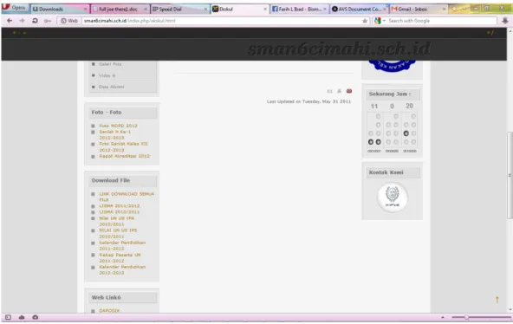513x324 pixels.
Task: Open LINK DOWNLOAD SEMUA FILE link
Action: point(127,197)
